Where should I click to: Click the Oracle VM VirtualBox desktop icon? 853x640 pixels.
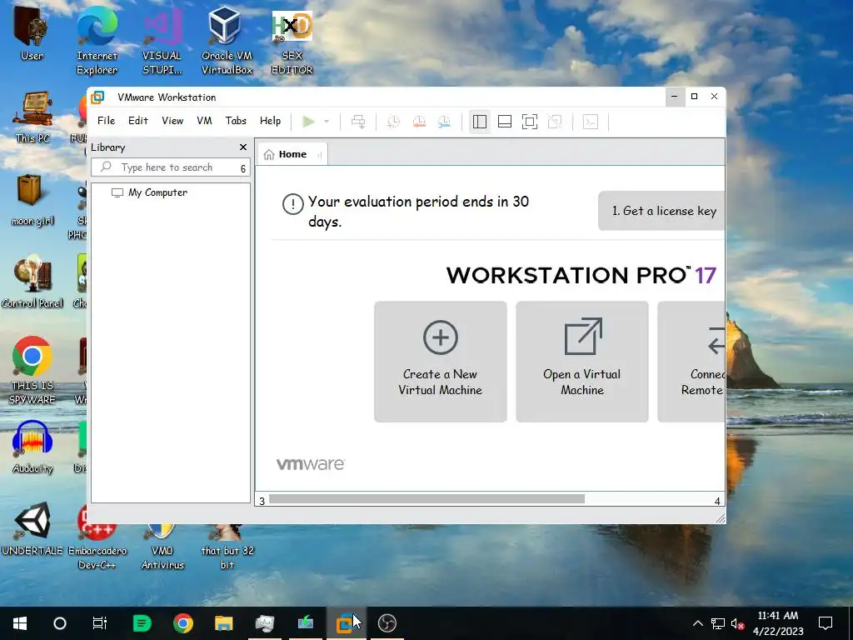[227, 41]
